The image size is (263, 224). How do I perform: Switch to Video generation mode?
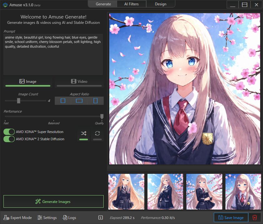[x=79, y=82]
